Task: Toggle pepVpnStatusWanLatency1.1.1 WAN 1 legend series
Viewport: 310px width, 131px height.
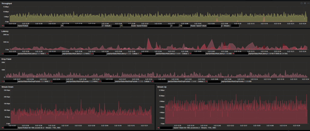Action: 31,54
